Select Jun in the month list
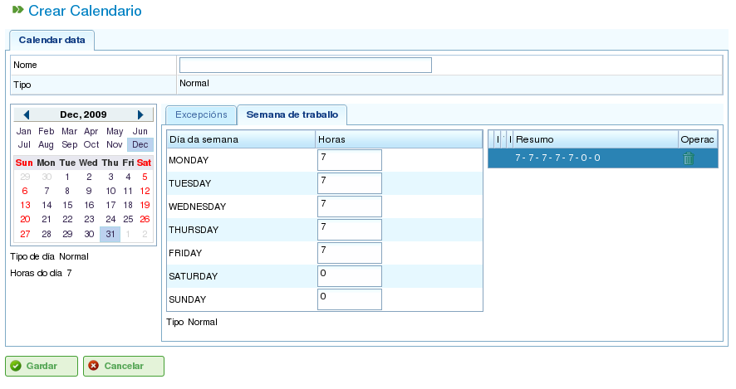The width and height of the screenshot is (736, 389). 140,132
